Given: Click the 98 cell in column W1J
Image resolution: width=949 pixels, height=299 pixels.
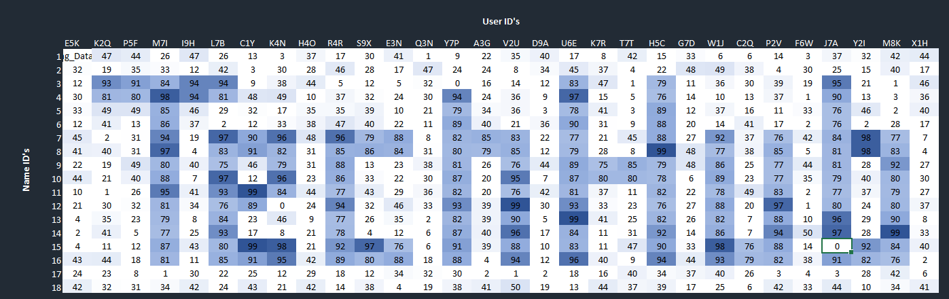Looking at the screenshot, I should coord(715,245).
